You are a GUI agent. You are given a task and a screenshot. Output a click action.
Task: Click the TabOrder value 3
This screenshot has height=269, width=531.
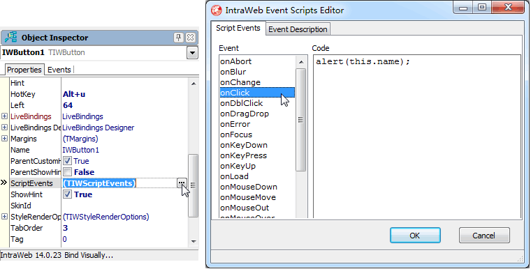[x=66, y=228]
